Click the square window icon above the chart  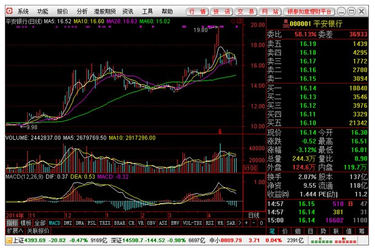tap(239, 21)
